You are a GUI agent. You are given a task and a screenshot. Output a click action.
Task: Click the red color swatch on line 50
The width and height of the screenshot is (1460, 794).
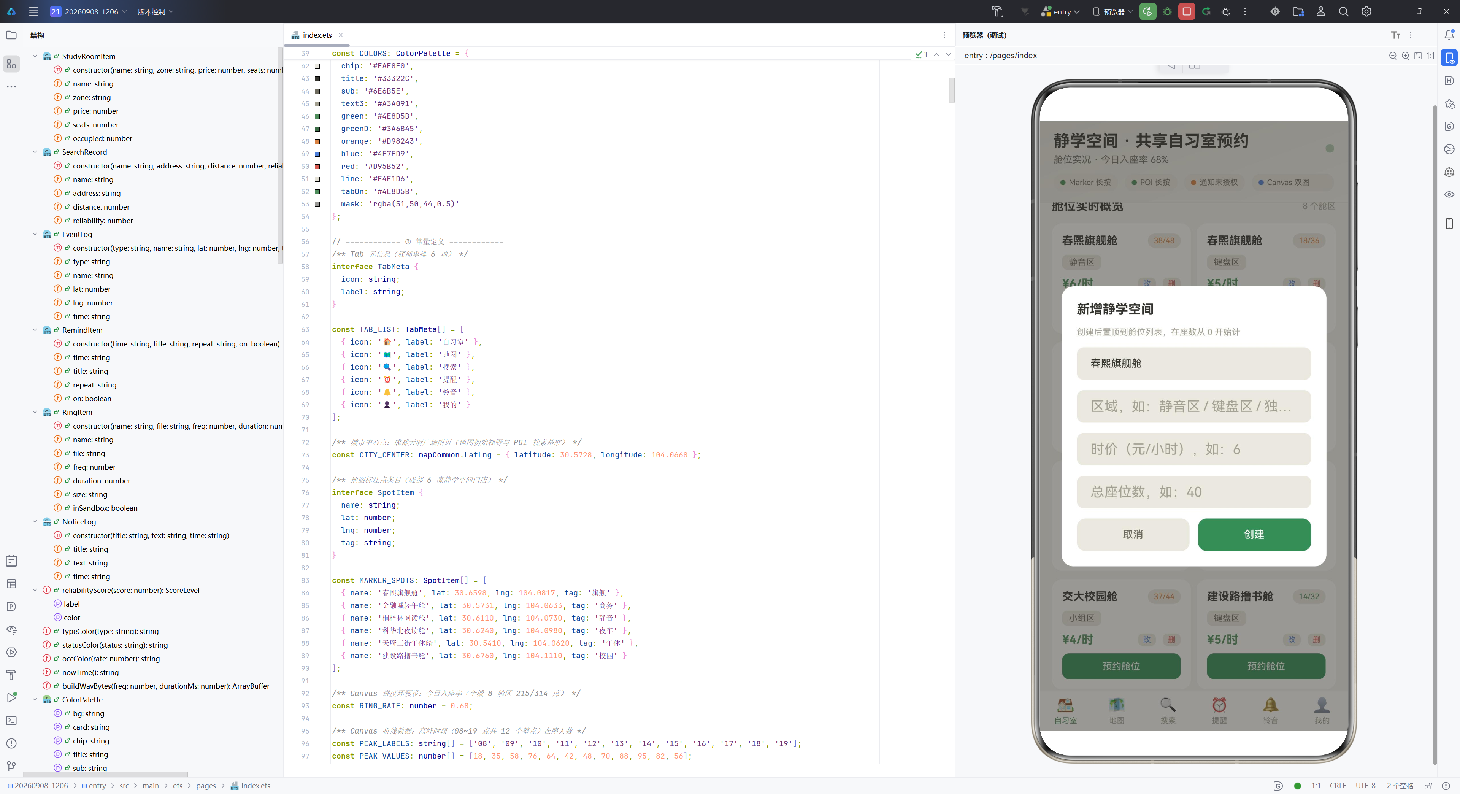317,166
